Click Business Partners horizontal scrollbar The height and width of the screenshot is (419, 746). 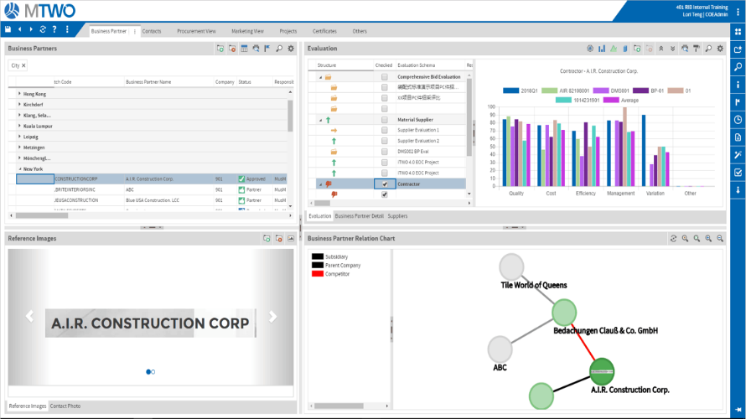click(x=42, y=215)
